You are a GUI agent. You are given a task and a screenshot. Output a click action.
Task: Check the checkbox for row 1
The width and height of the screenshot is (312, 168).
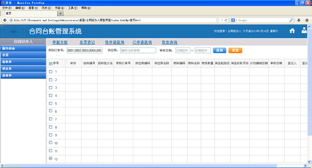click(x=51, y=72)
